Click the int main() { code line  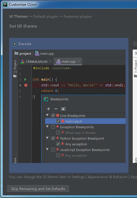[45, 79]
